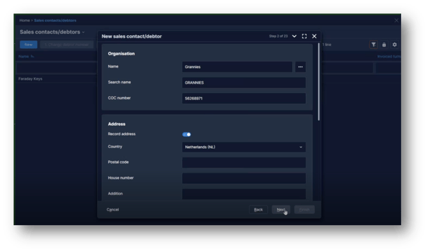Image resolution: width=428 pixels, height=252 pixels.
Task: Click the Back button
Action: [258, 210]
